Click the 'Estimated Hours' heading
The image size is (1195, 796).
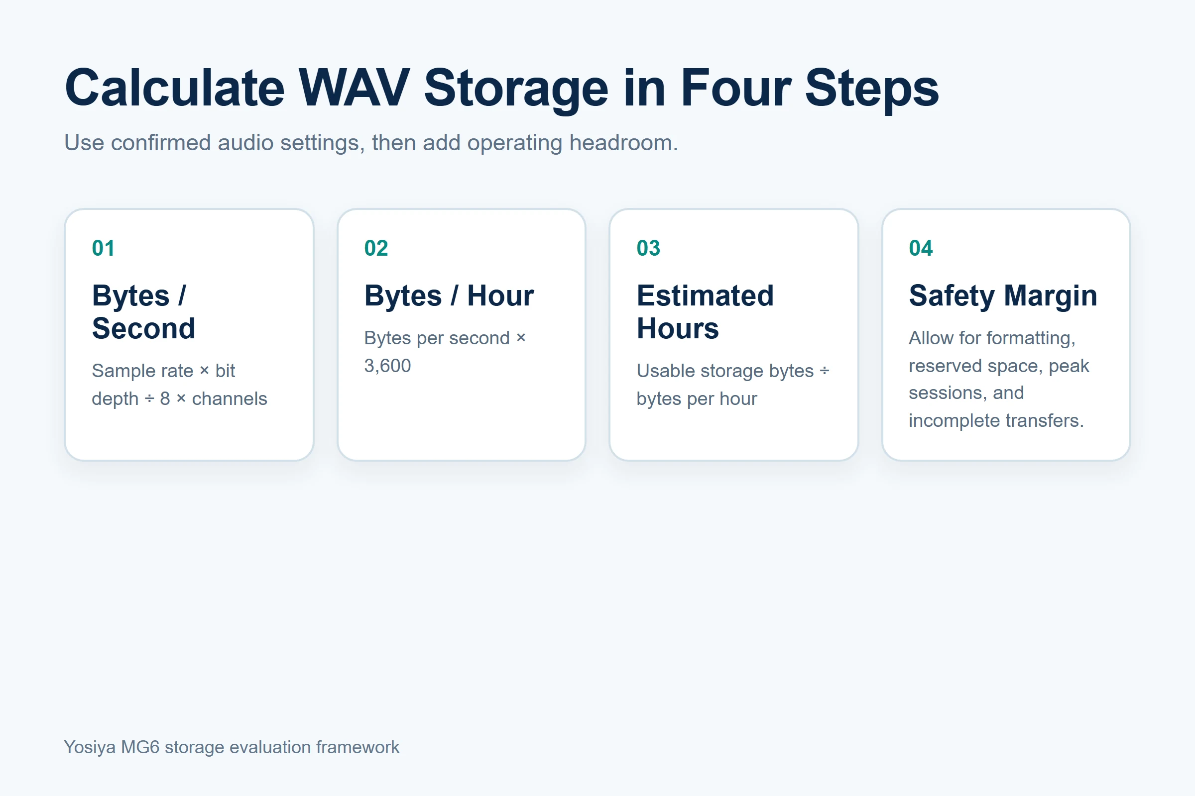click(x=705, y=312)
